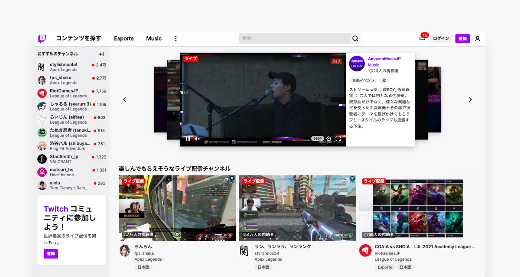Open stylishnoob4 avatar below stream card
Viewport: 520px width, 277px height.
click(x=245, y=250)
